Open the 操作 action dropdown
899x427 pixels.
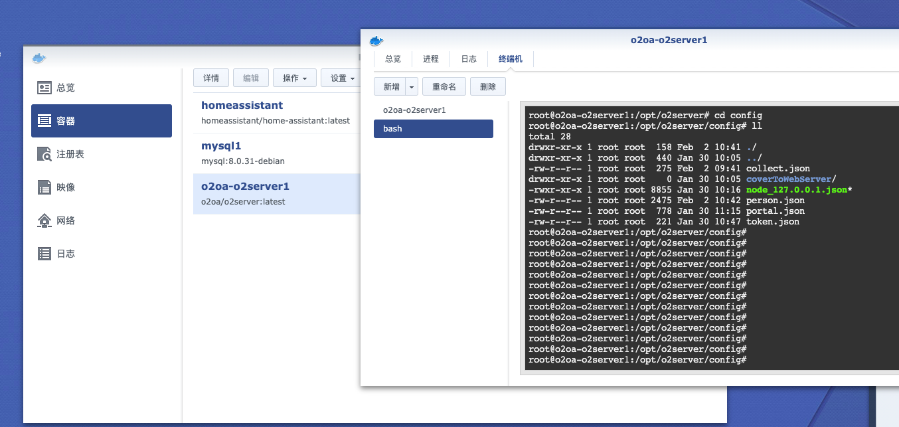click(x=295, y=78)
